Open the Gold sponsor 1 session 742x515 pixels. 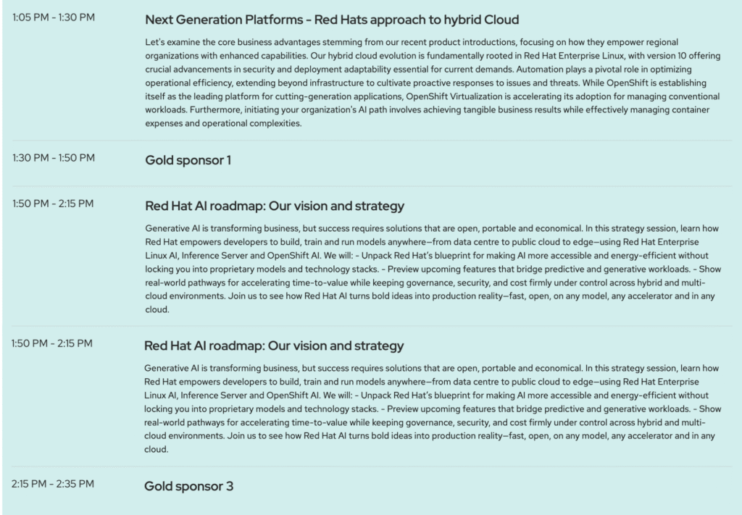point(188,159)
